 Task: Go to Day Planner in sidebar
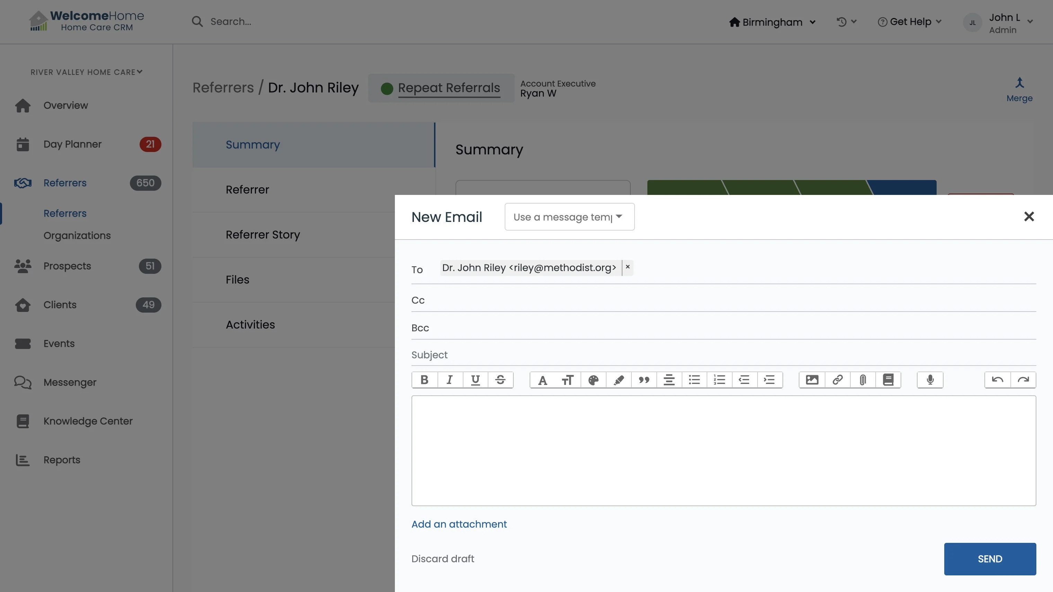click(x=72, y=144)
